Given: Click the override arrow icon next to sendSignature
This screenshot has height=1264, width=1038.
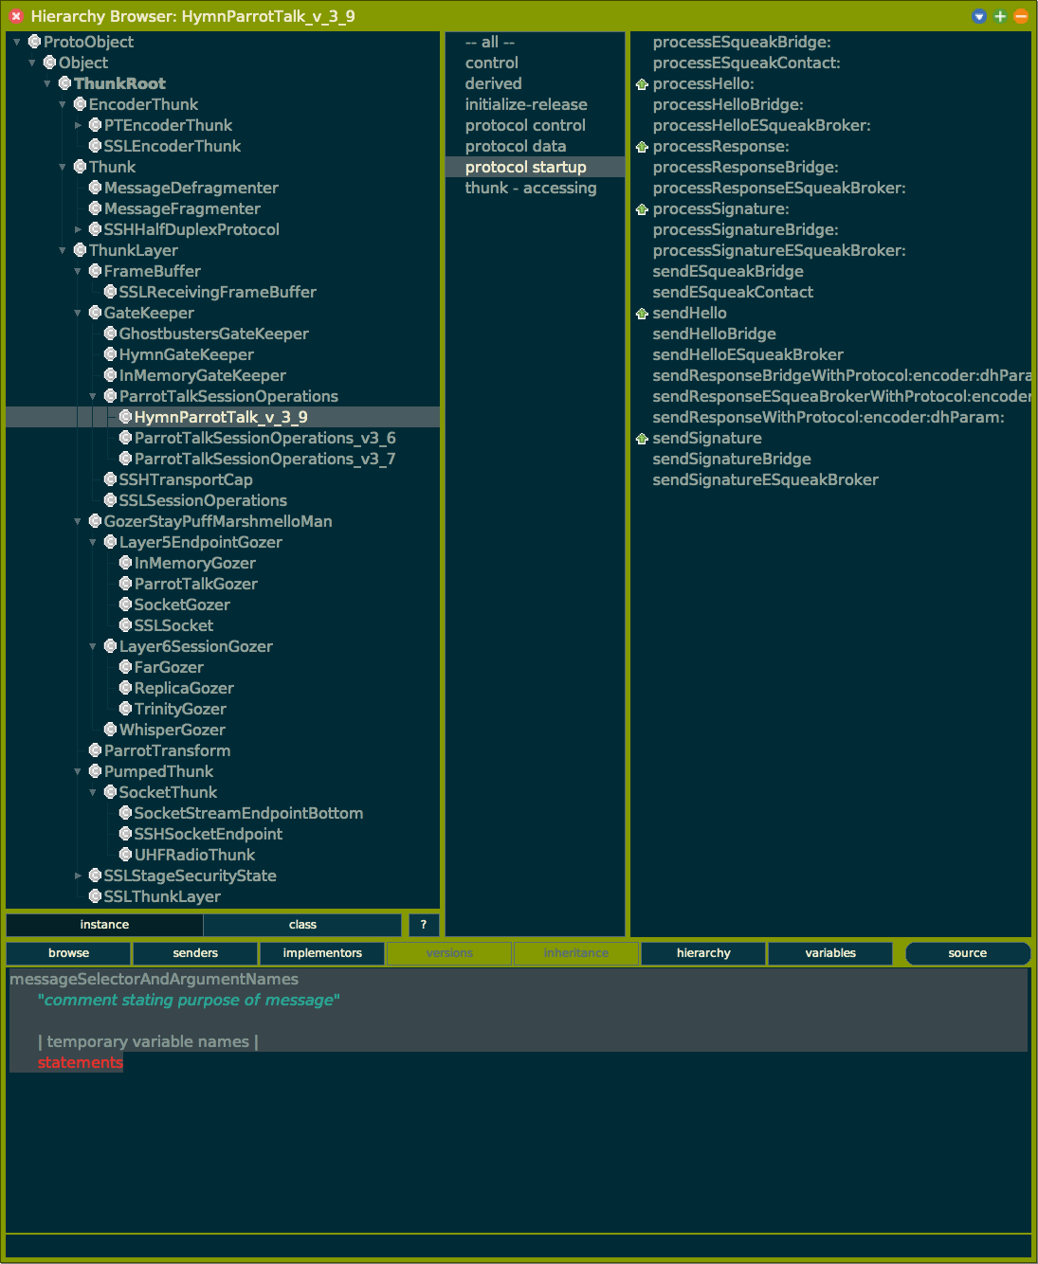Looking at the screenshot, I should pyautogui.click(x=642, y=439).
